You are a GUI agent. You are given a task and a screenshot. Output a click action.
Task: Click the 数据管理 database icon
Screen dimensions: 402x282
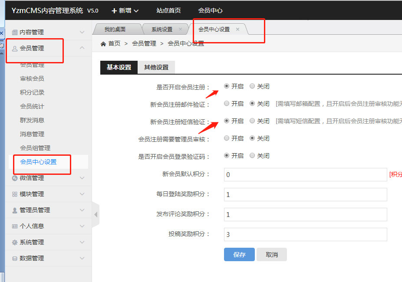[x=15, y=258]
